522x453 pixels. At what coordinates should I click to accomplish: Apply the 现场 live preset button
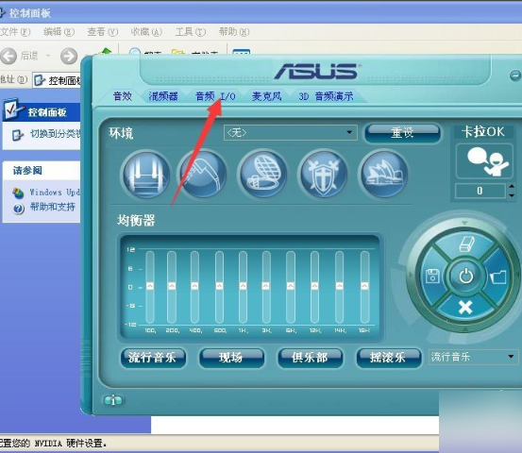point(231,358)
